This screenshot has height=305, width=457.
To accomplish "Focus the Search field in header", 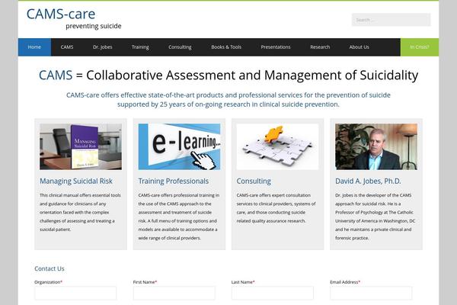I will point(391,20).
